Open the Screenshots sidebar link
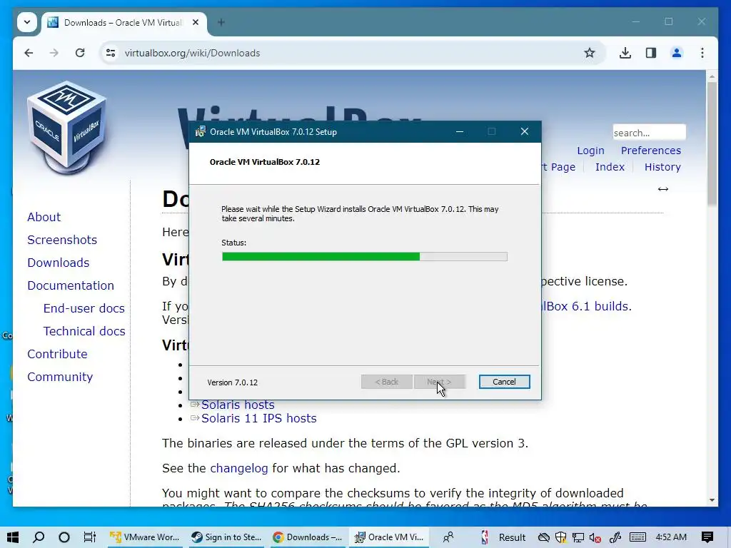731x548 pixels. tap(62, 240)
